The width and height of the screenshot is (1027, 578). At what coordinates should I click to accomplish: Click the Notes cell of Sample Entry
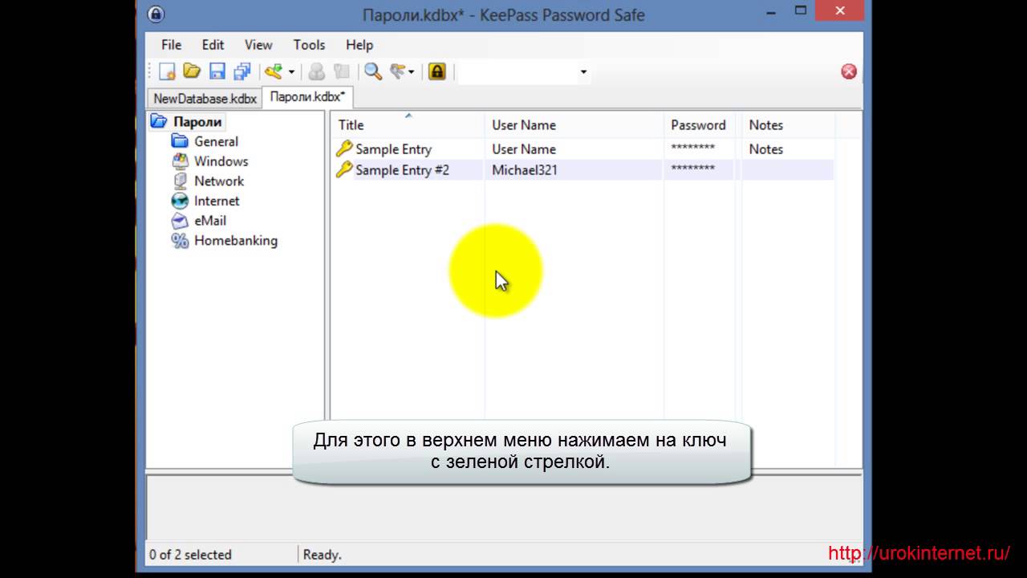(766, 149)
